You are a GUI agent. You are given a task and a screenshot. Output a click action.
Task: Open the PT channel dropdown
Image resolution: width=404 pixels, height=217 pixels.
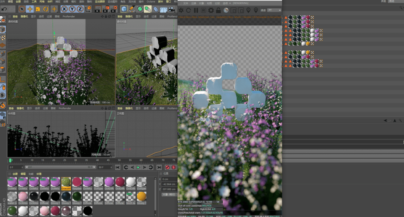click(x=274, y=10)
